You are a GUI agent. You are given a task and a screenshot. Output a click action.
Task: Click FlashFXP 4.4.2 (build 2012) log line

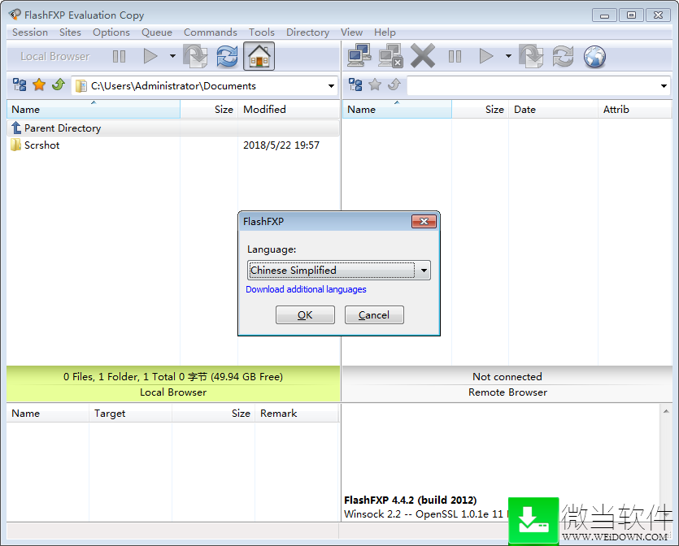tap(410, 500)
